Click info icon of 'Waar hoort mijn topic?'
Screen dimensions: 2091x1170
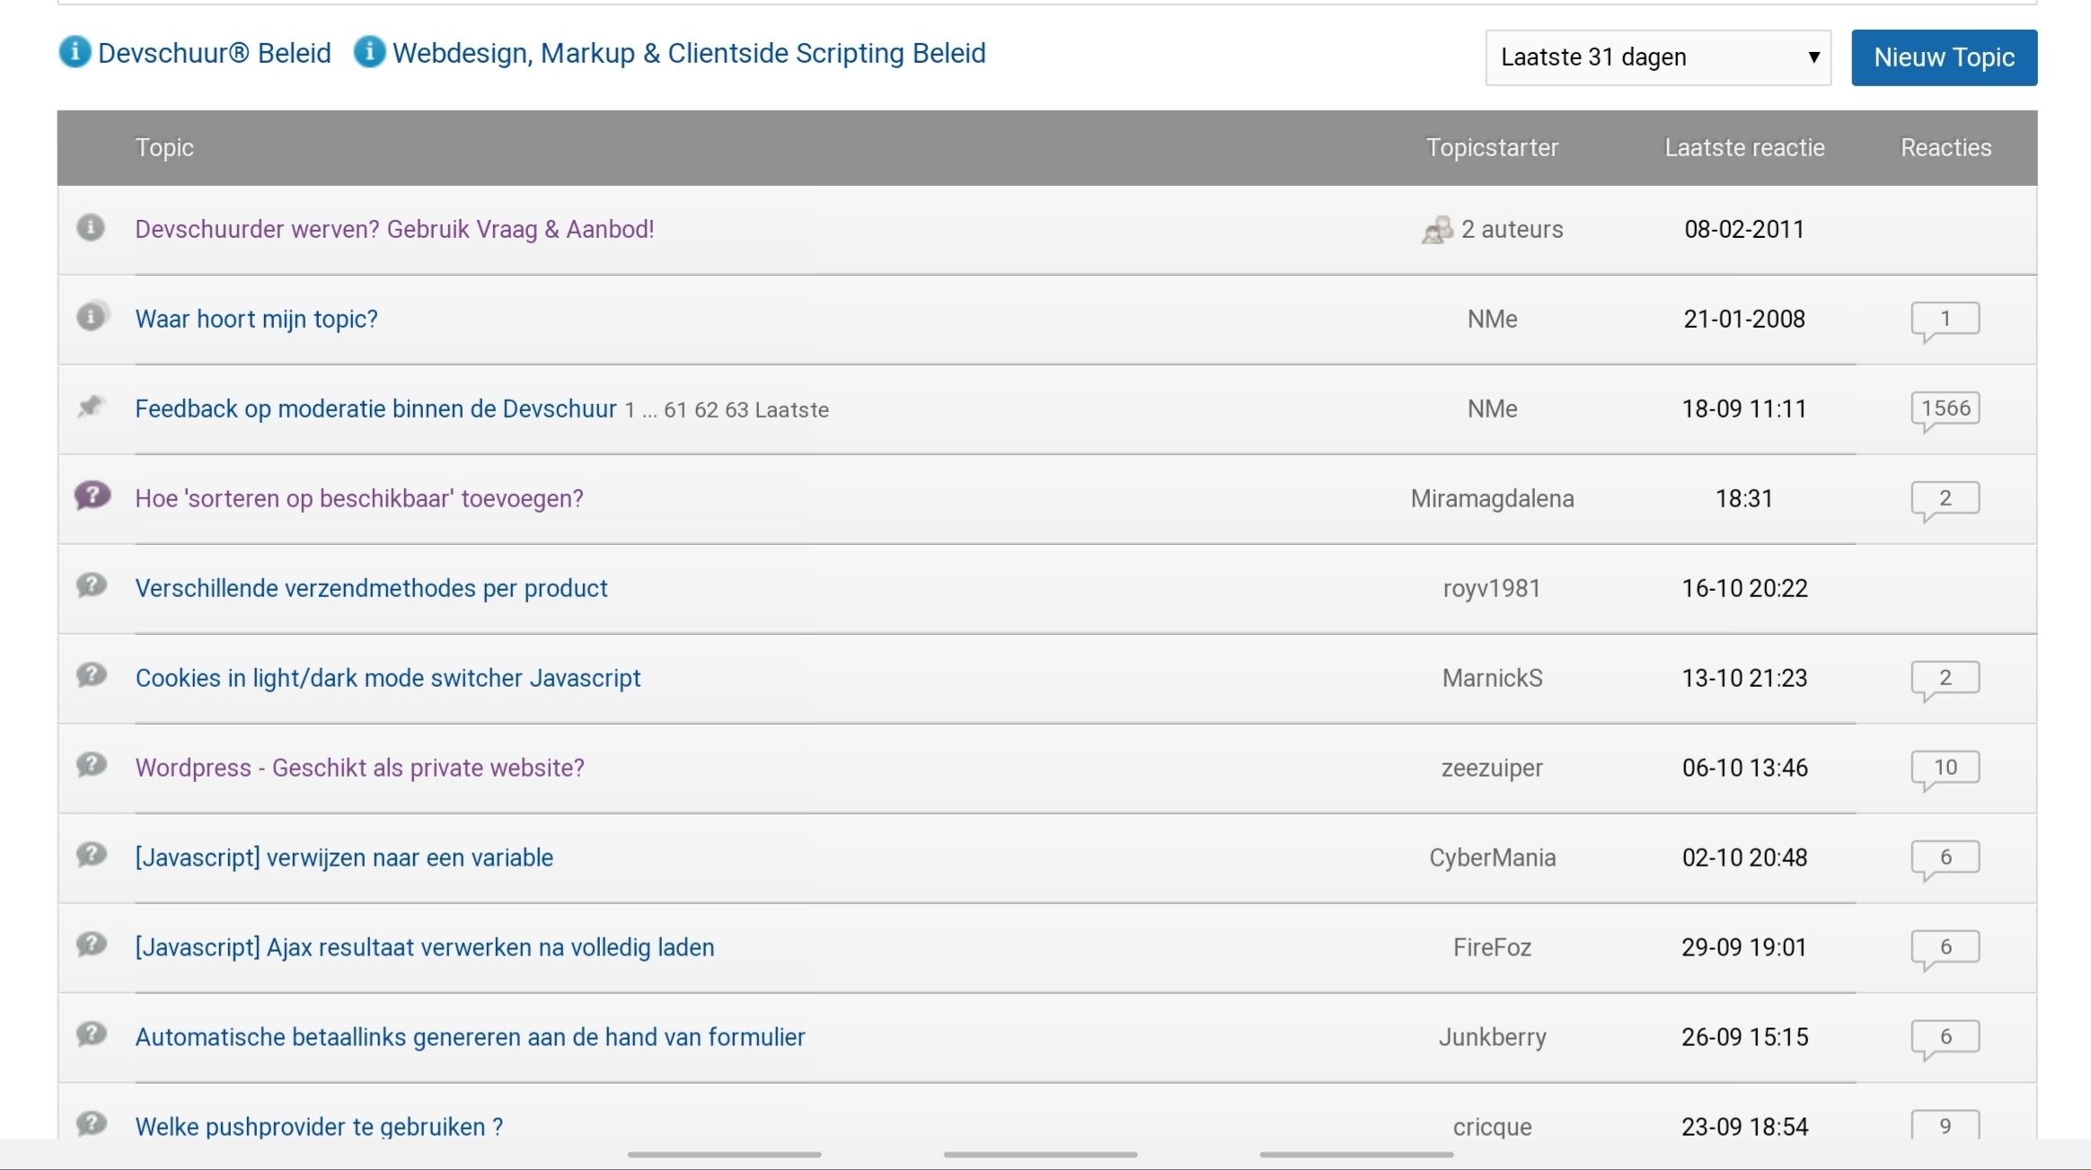coord(91,316)
